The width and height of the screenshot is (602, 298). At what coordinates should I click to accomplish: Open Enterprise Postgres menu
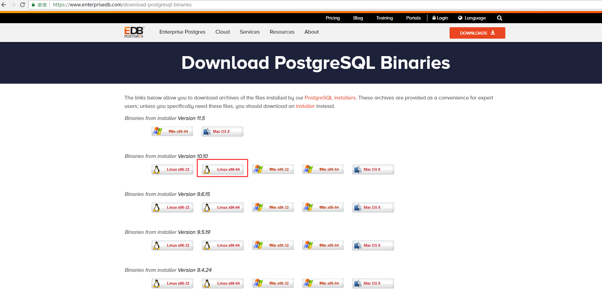coord(182,32)
